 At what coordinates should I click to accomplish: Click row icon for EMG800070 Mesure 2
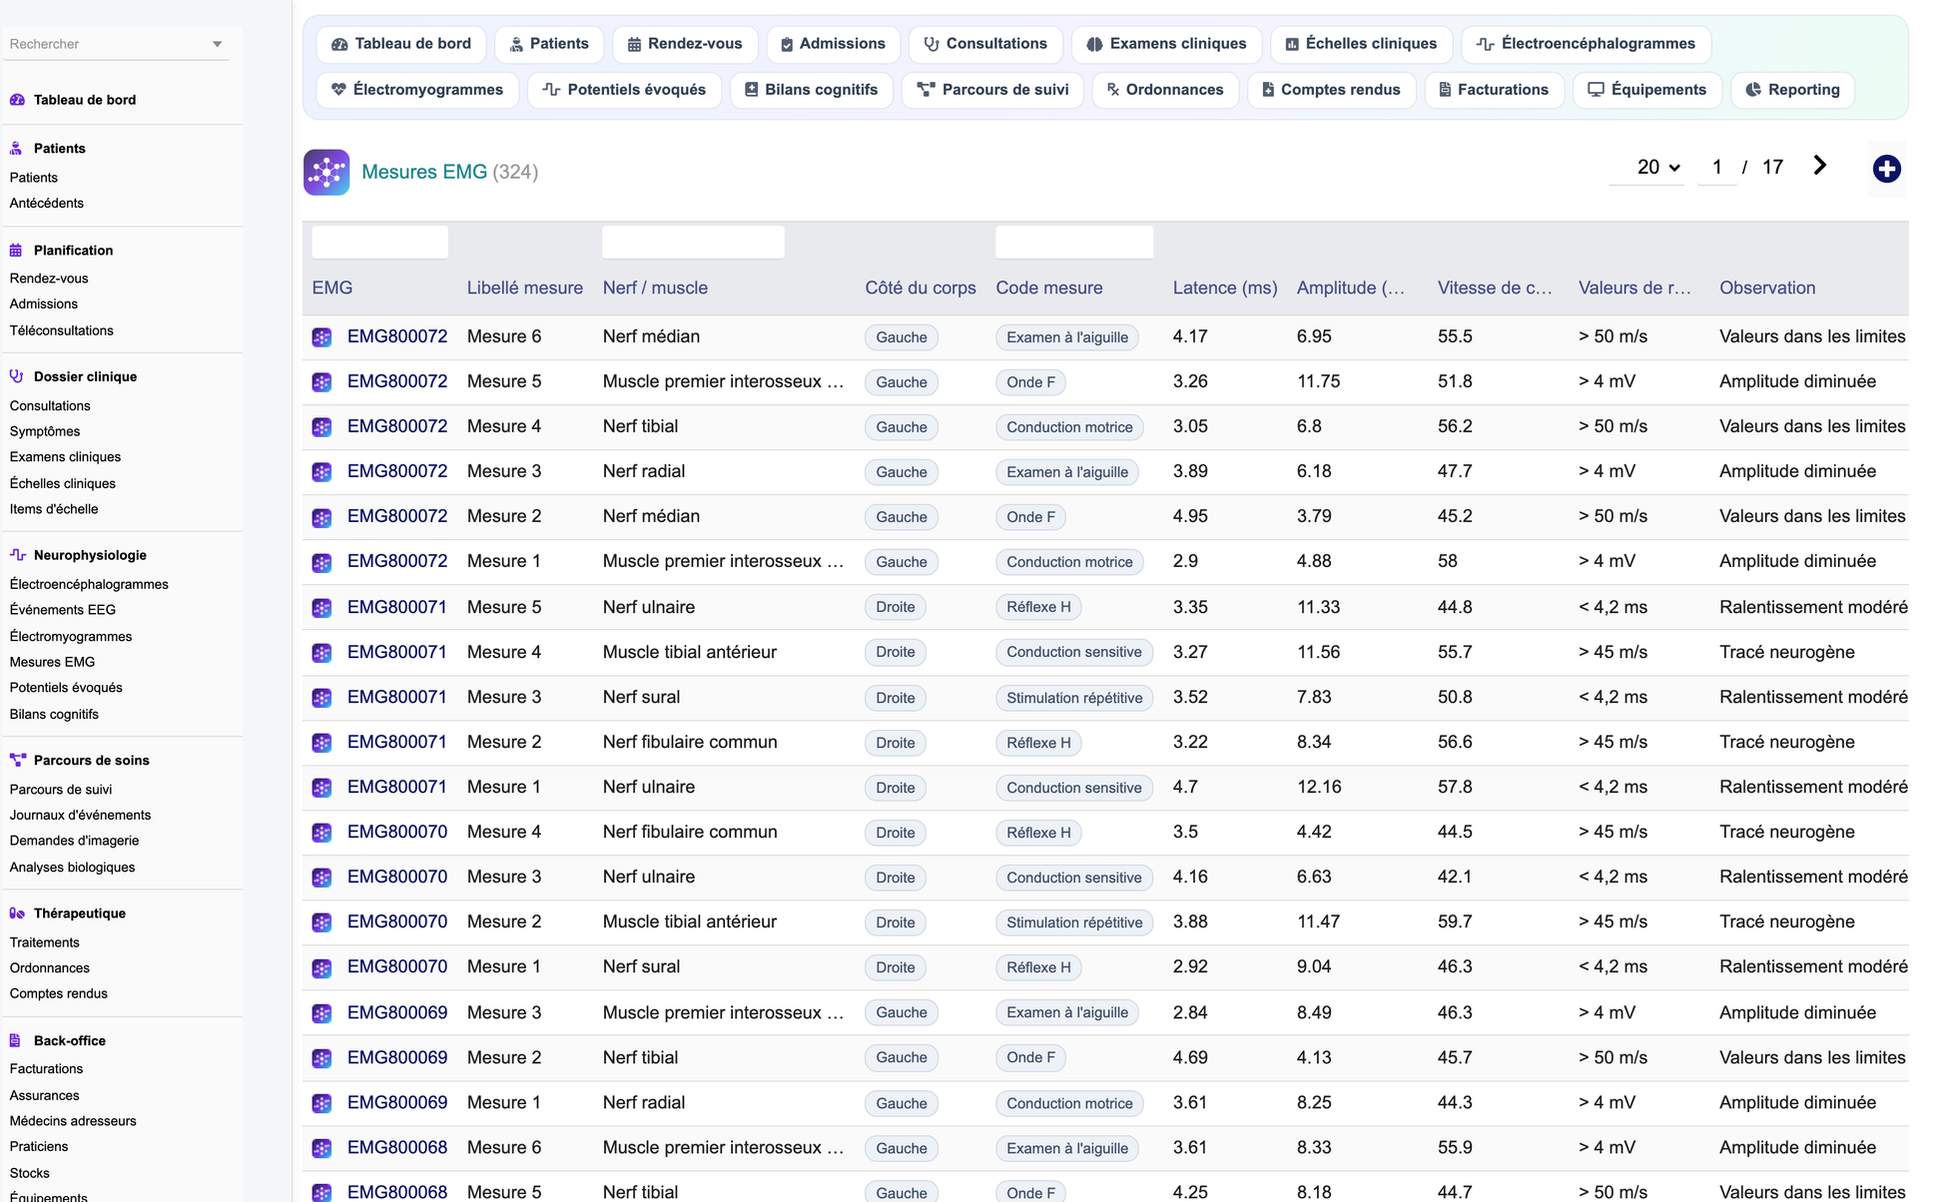(322, 922)
